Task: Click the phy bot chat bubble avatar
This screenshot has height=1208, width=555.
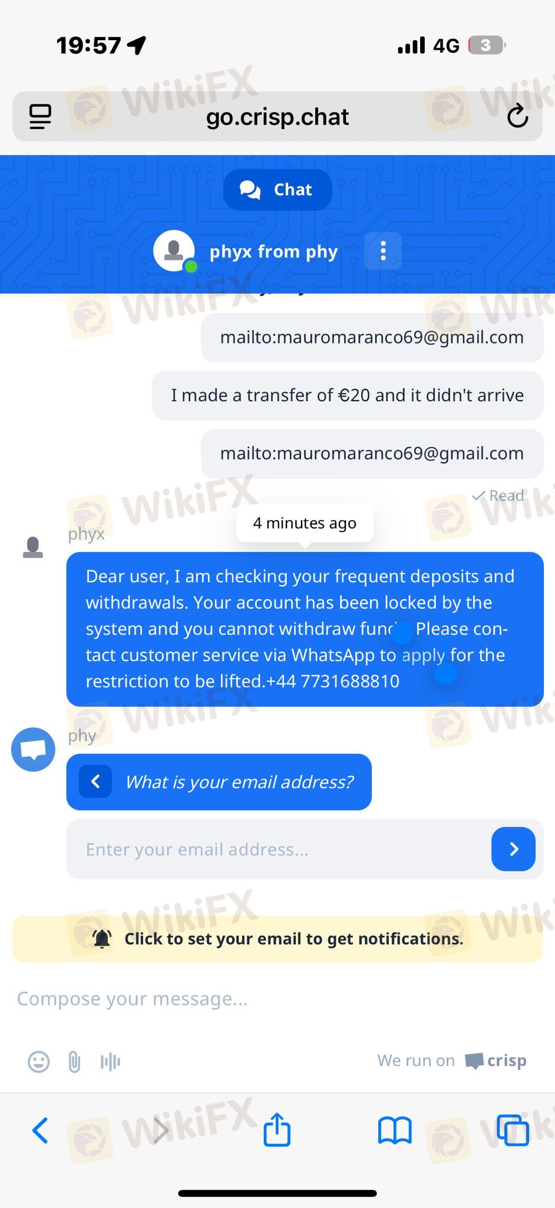Action: coord(34,749)
